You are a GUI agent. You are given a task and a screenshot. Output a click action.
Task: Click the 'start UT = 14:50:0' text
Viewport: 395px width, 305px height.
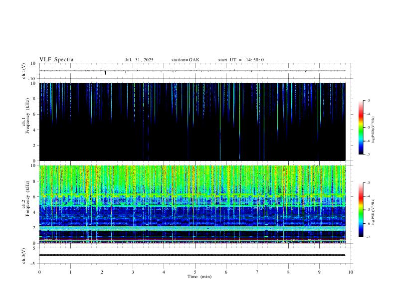coord(241,60)
